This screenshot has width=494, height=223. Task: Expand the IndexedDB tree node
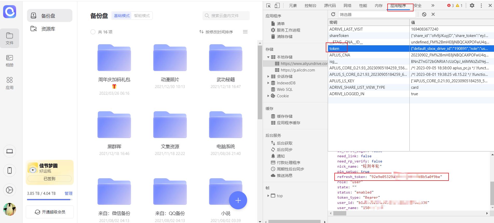click(268, 83)
